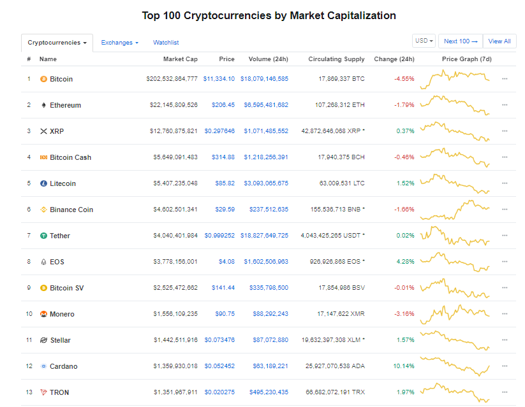The height and width of the screenshot is (407, 525).
Task: Sort by the Market Cap column header
Action: [x=180, y=59]
